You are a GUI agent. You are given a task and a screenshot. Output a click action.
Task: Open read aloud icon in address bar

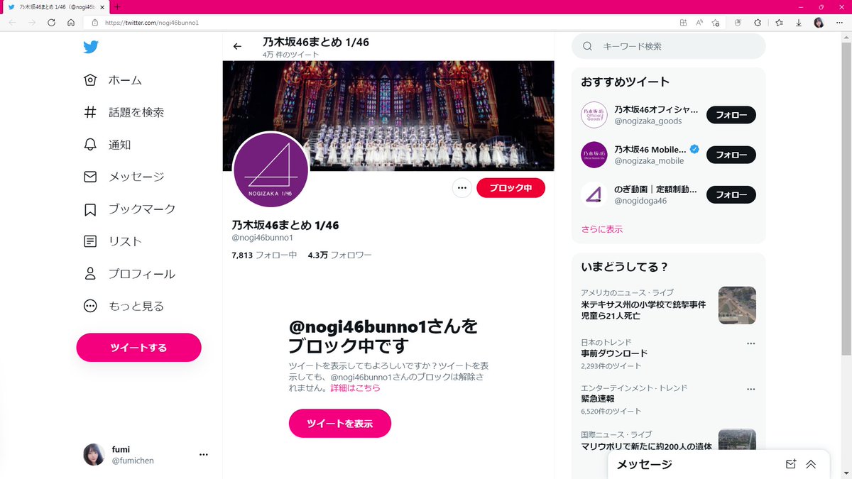point(699,23)
